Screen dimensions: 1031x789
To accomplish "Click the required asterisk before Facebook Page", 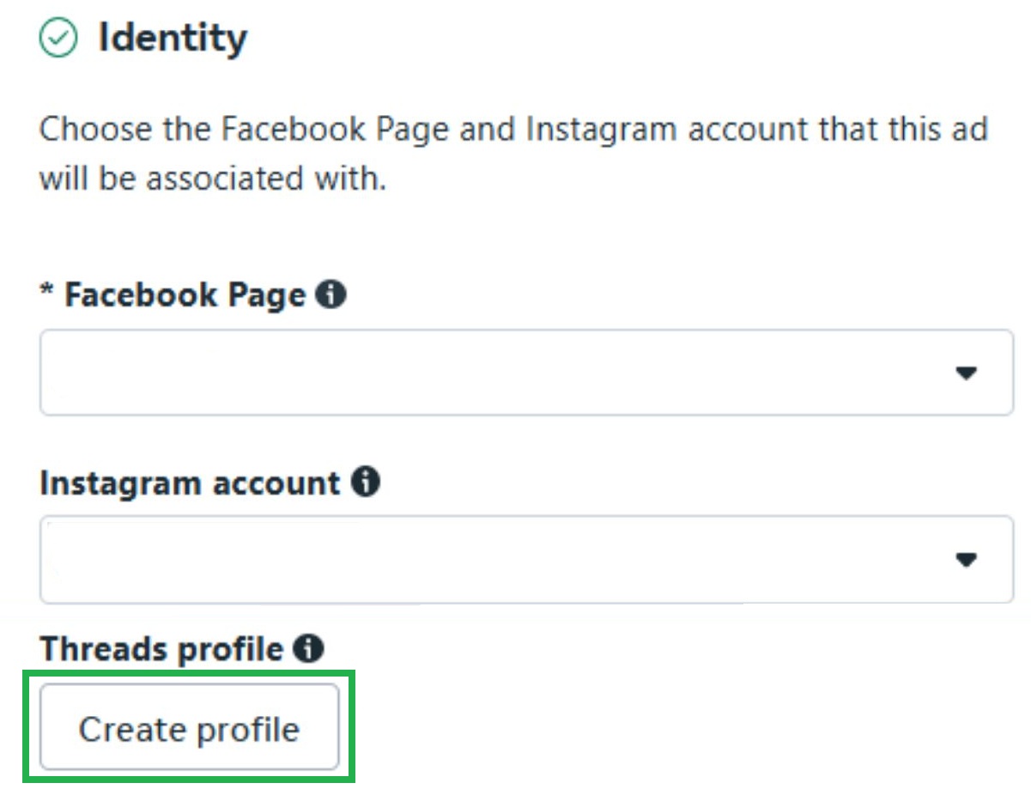I will (x=48, y=292).
